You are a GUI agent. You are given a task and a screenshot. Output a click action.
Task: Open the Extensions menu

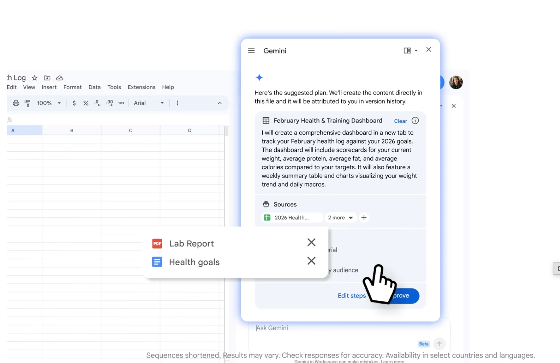(141, 87)
